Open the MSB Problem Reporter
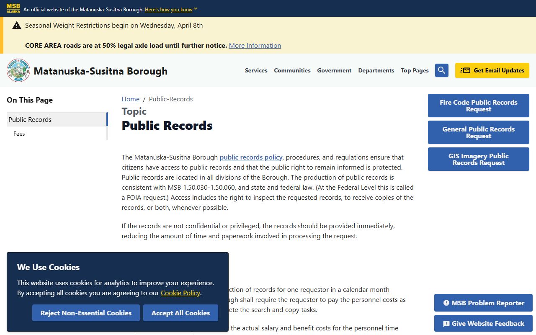The width and height of the screenshot is (536, 335). pyautogui.click(x=483, y=303)
